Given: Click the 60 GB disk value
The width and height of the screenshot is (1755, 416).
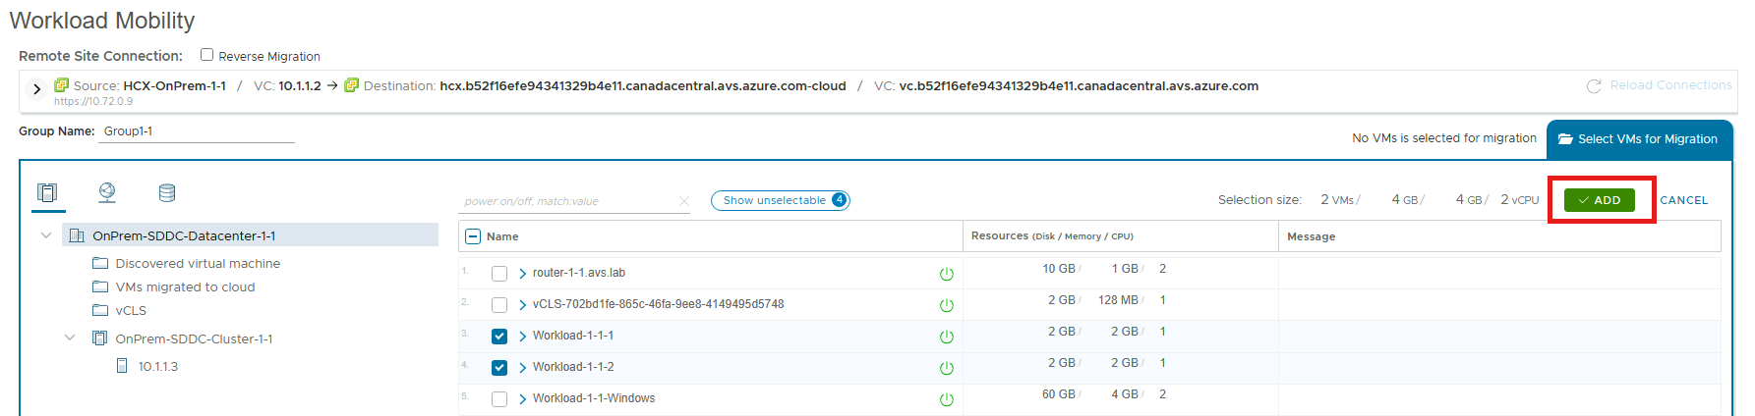Looking at the screenshot, I should [x=1058, y=394].
